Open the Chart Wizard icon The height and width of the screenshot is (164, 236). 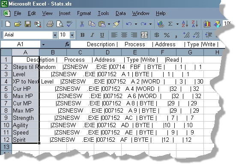pos(207,24)
